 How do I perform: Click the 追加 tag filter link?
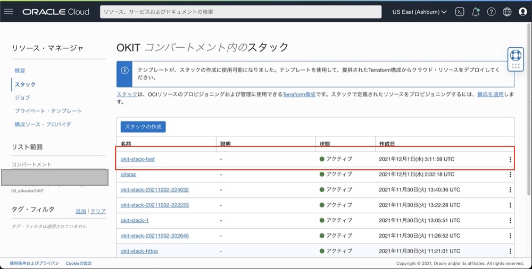81,211
